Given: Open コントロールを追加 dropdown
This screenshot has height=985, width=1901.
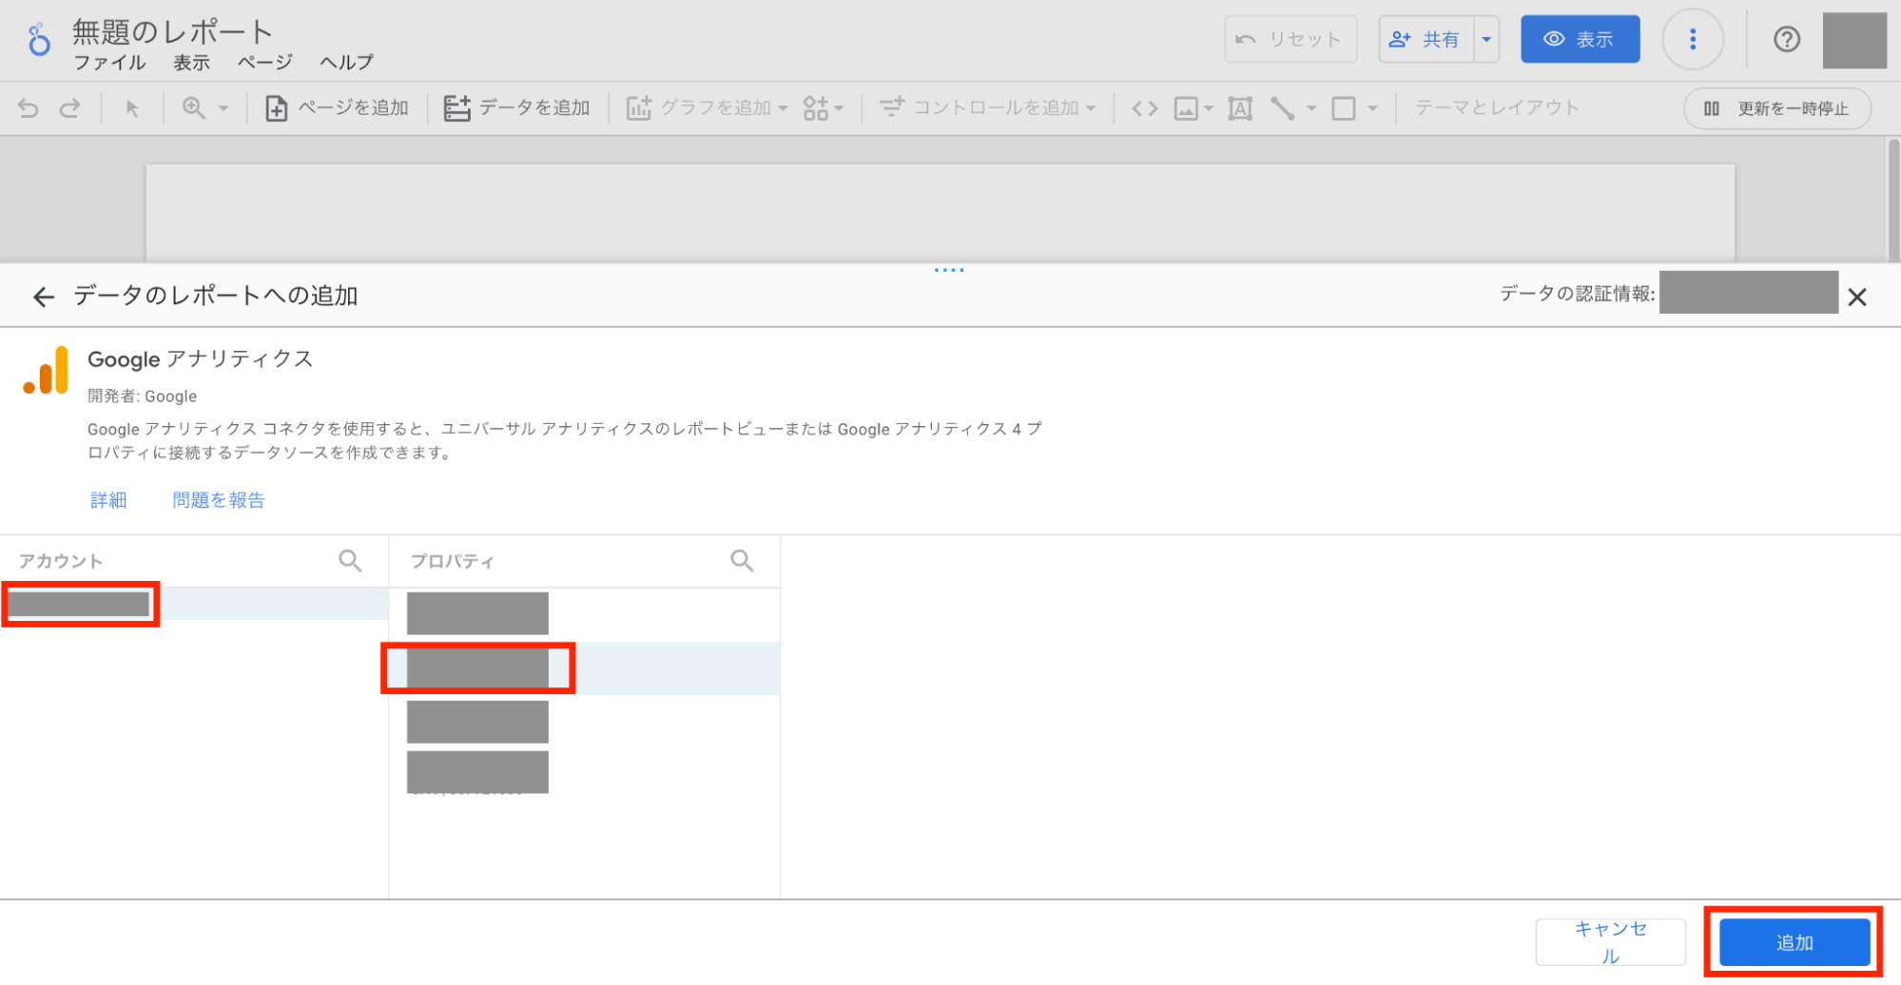Looking at the screenshot, I should coord(987,108).
